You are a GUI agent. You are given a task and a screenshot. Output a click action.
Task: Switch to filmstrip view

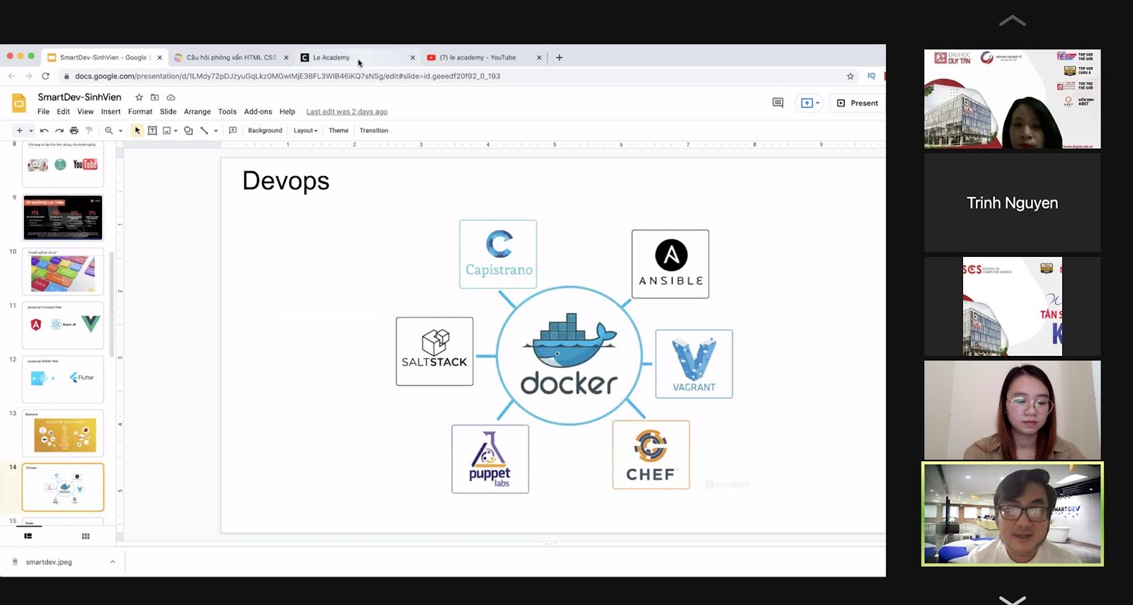click(28, 536)
